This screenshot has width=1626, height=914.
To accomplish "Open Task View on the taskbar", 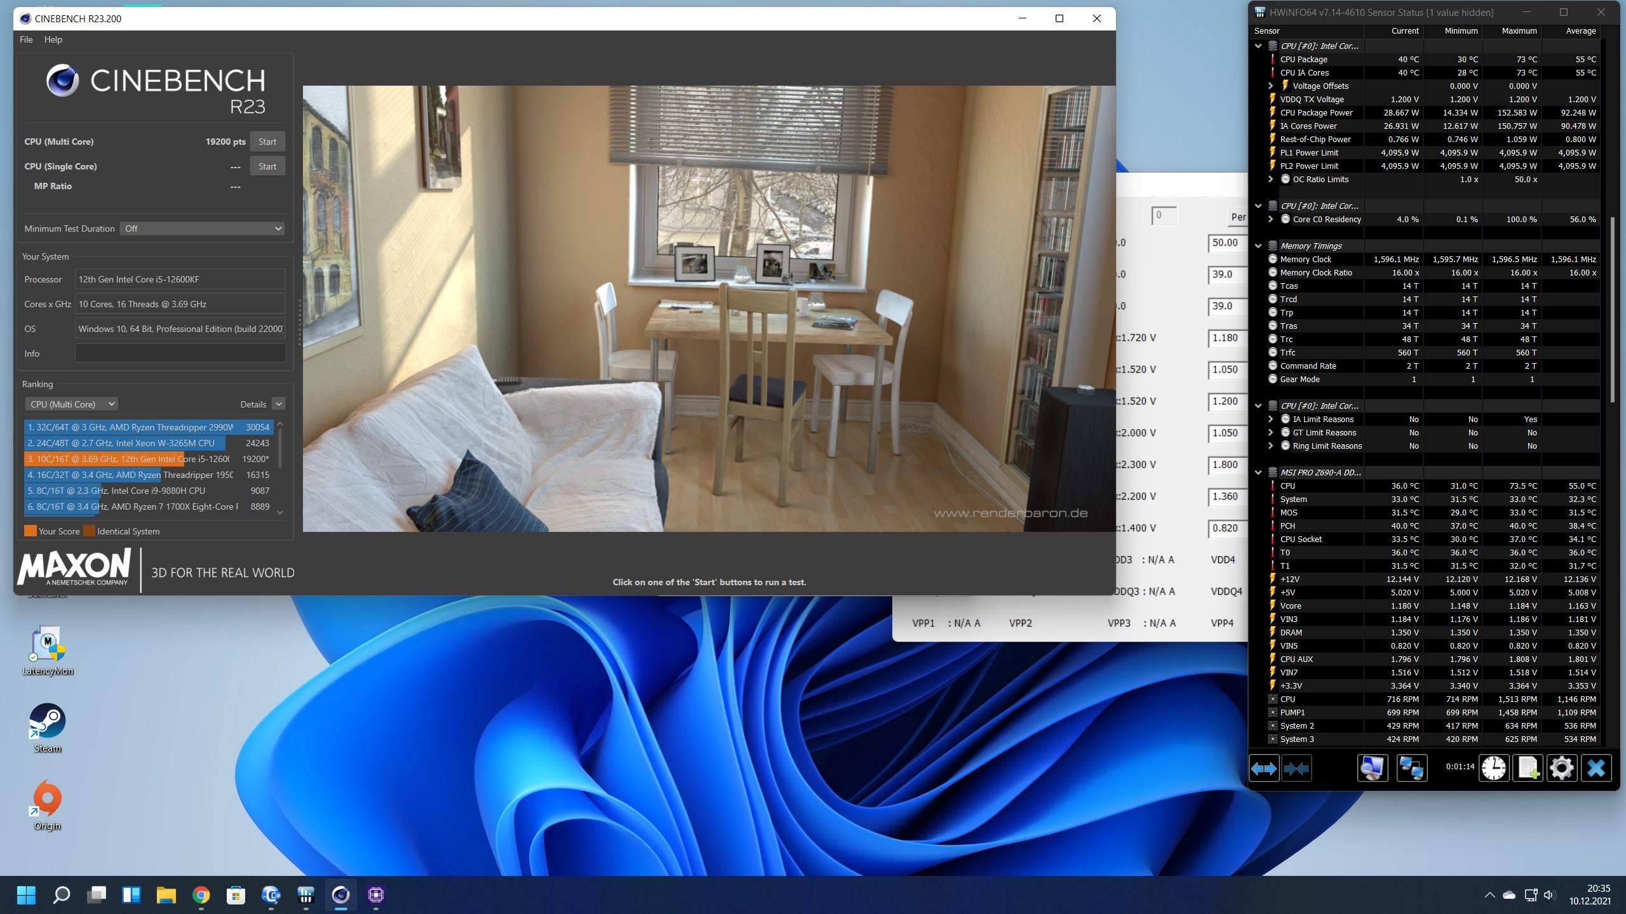I will [x=96, y=895].
